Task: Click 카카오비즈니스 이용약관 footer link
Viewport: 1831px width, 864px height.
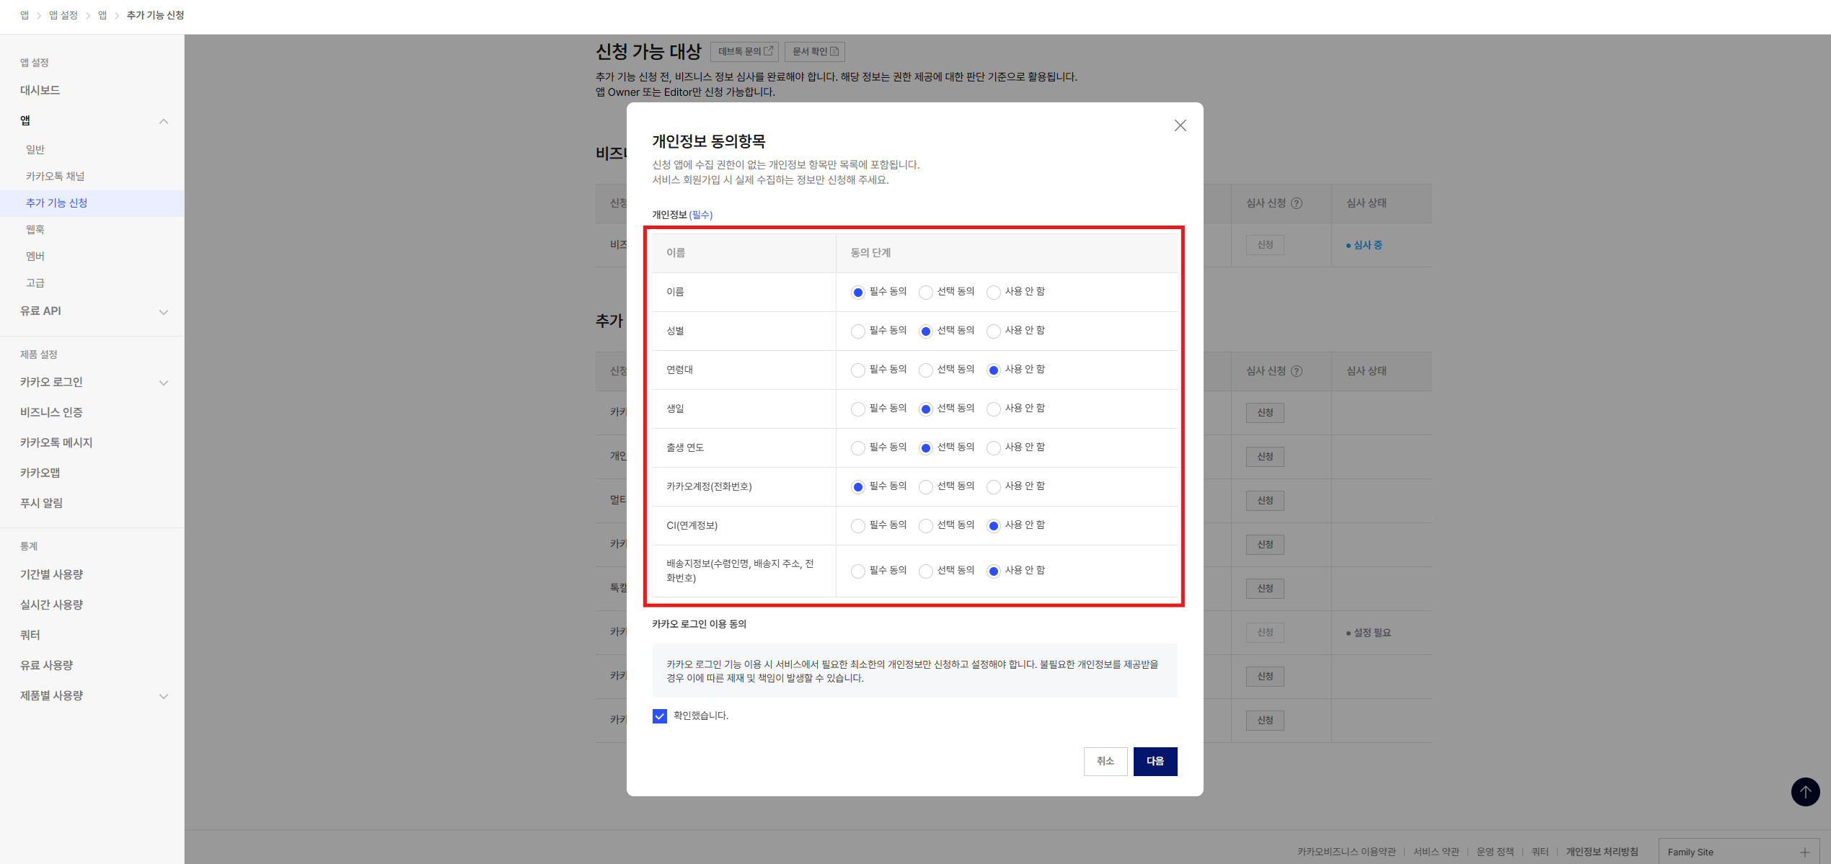Action: point(1346,852)
